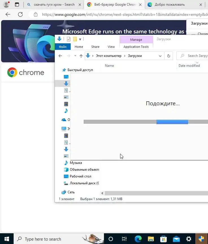Click the Properties icon in Explorer quick access toolbar
Screen dimensions: 208x244
point(69,39)
